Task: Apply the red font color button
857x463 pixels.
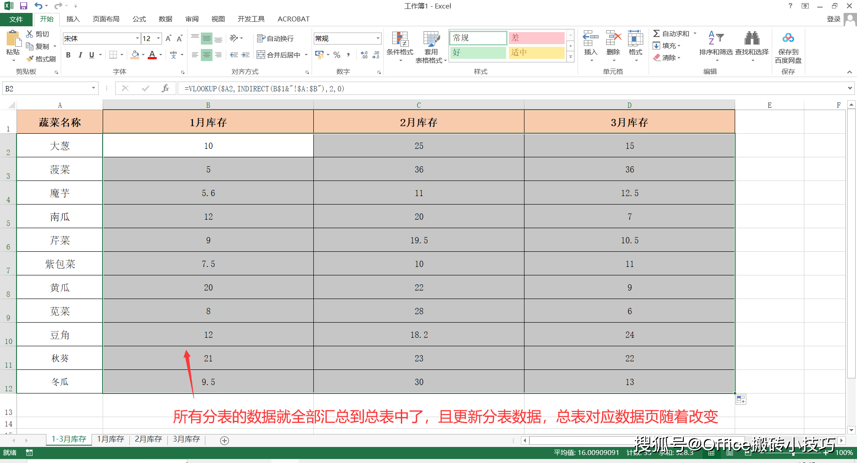Action: (152, 55)
